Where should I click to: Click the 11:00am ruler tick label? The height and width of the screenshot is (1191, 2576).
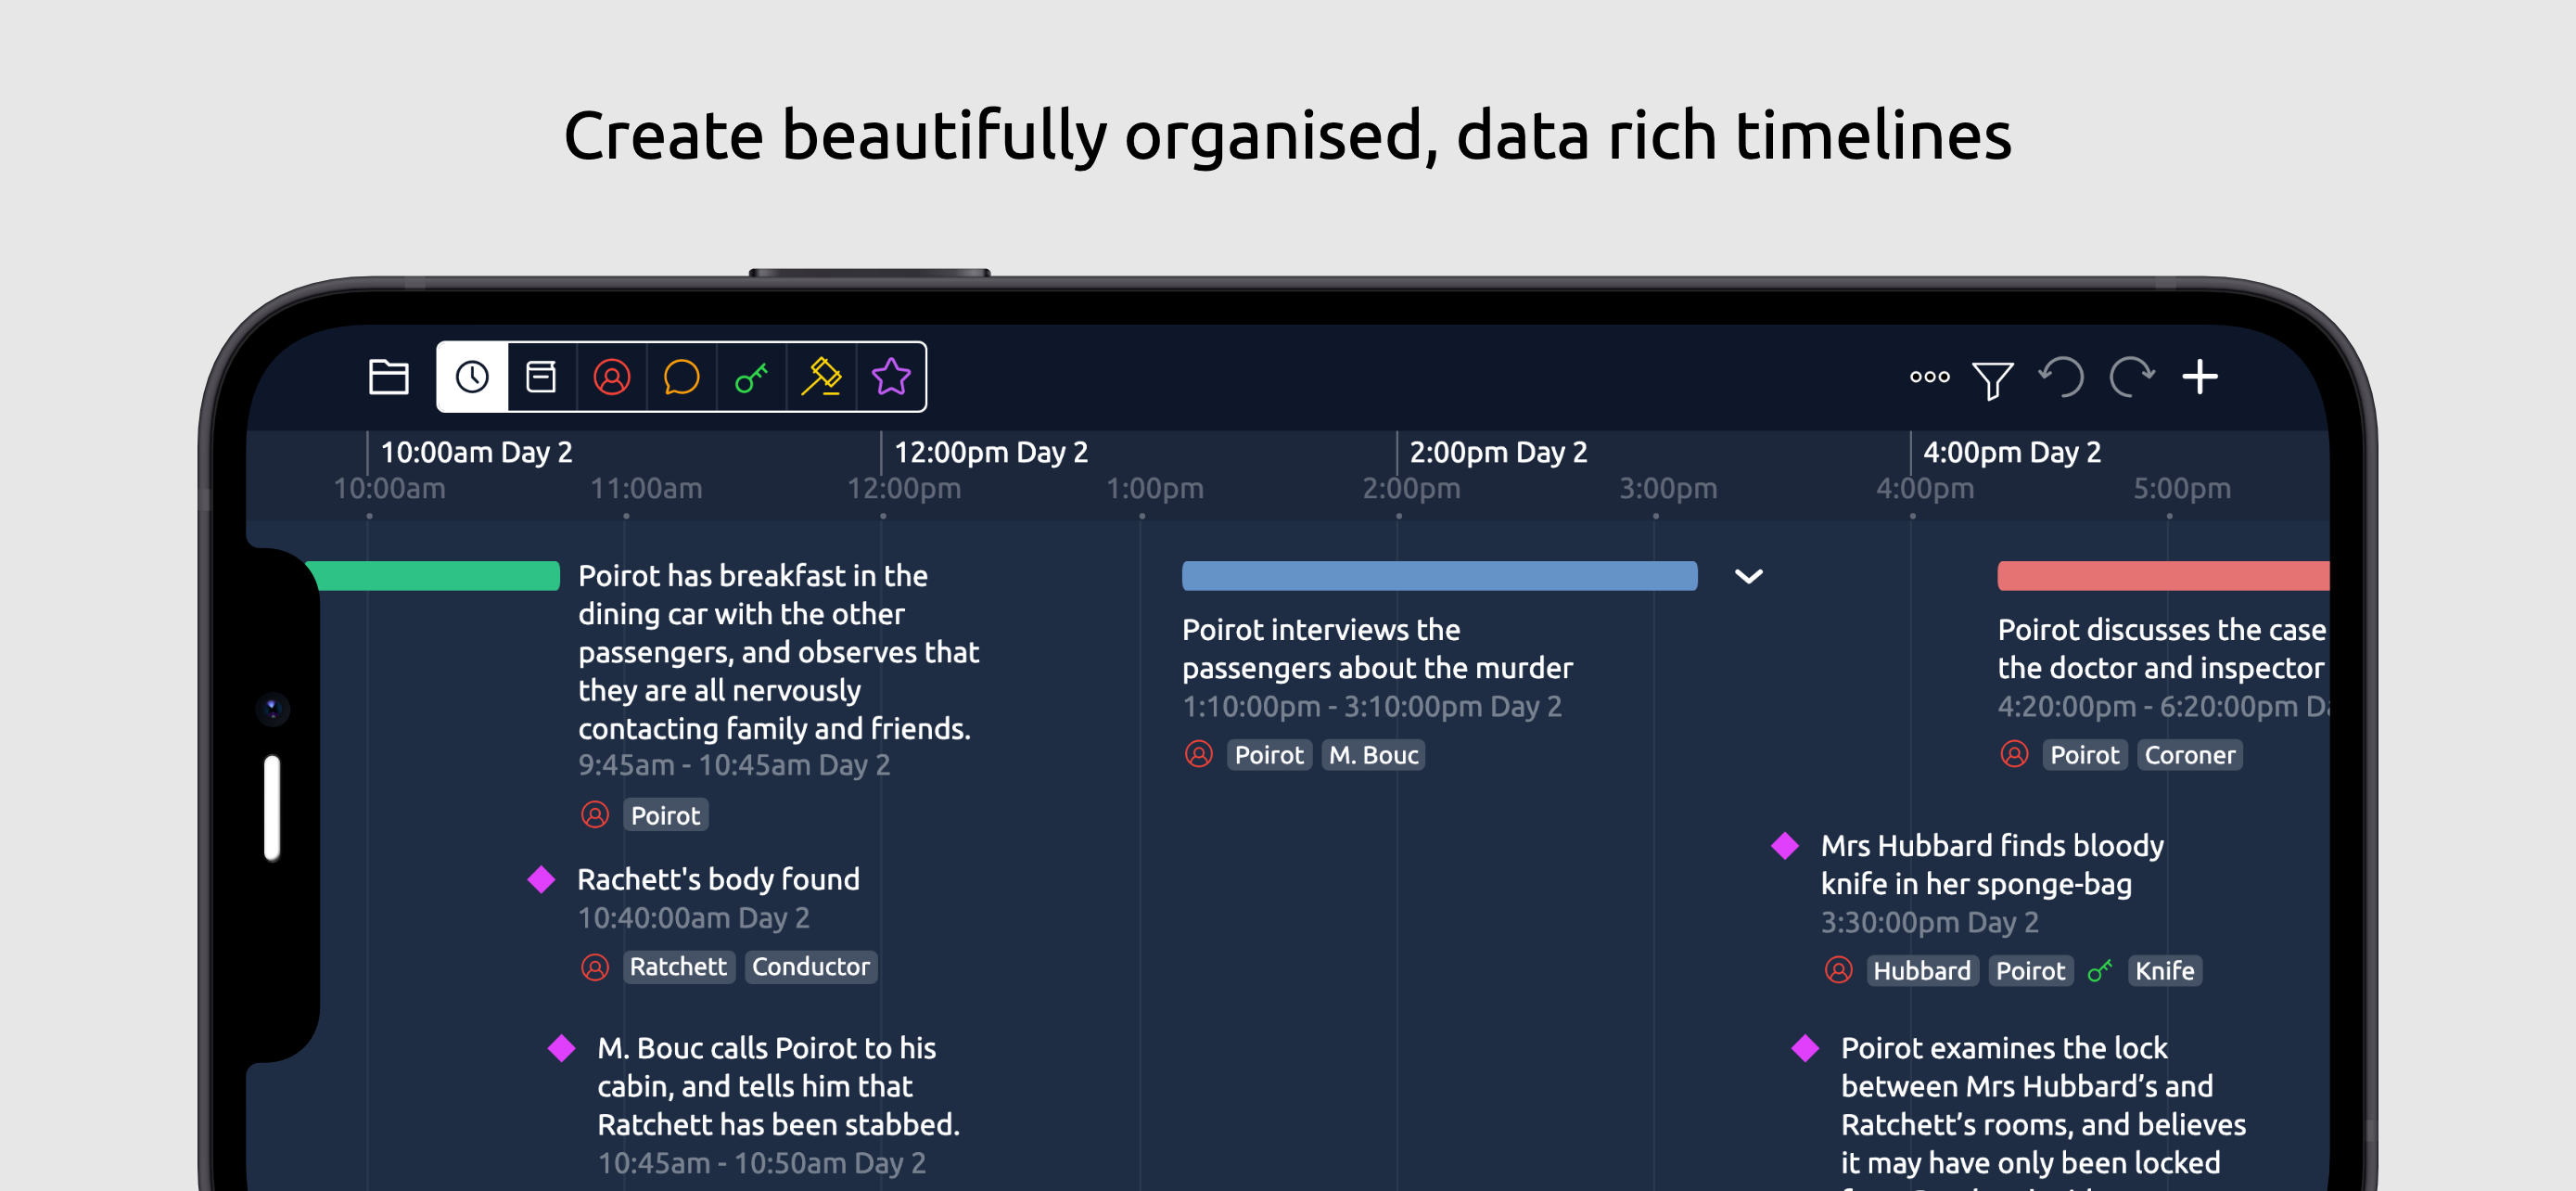tap(646, 488)
